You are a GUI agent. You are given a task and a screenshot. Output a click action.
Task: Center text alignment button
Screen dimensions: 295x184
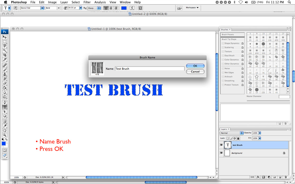(x=111, y=8)
